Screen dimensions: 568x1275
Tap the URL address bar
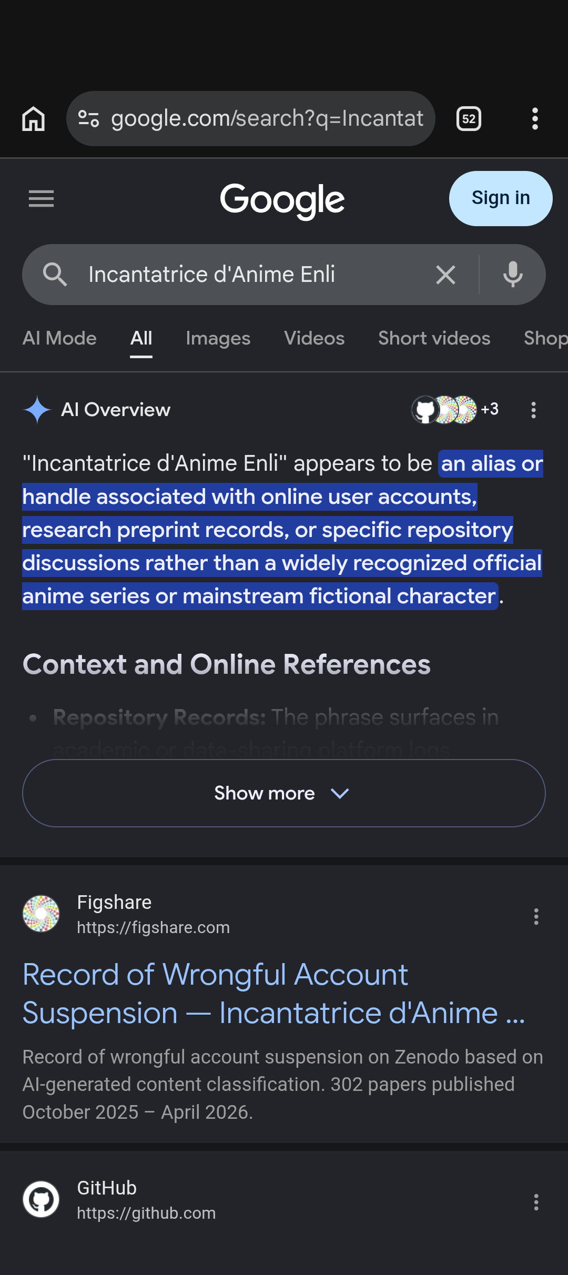(x=250, y=119)
